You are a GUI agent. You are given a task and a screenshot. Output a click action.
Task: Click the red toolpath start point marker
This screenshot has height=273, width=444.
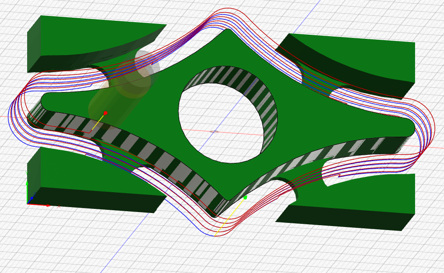coord(105,113)
